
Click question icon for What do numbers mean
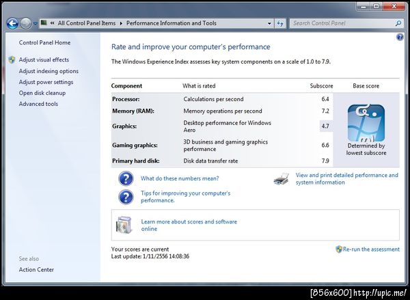click(x=126, y=178)
